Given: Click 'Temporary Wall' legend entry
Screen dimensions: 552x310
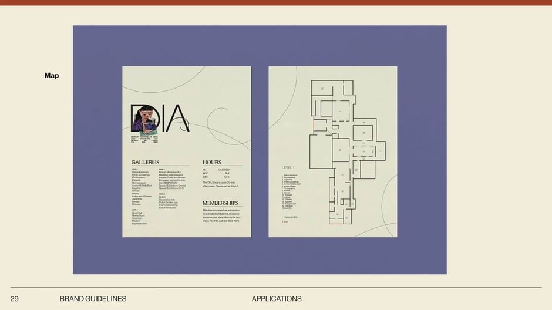Looking at the screenshot, I should tap(290, 217).
